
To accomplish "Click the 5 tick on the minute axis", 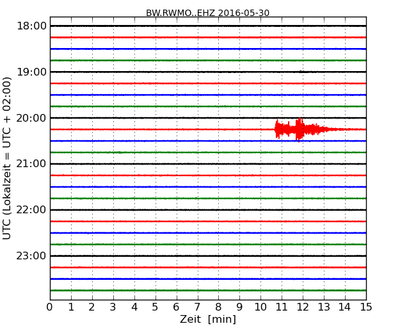I will coord(155,307).
